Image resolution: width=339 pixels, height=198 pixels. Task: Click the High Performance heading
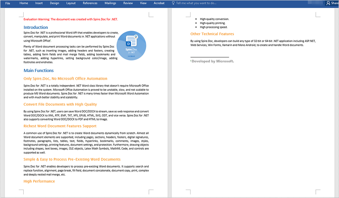pos(39,182)
